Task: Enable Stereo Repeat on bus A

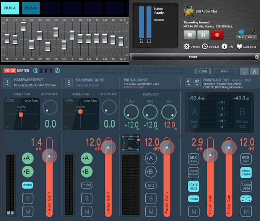Action: click(x=193, y=172)
